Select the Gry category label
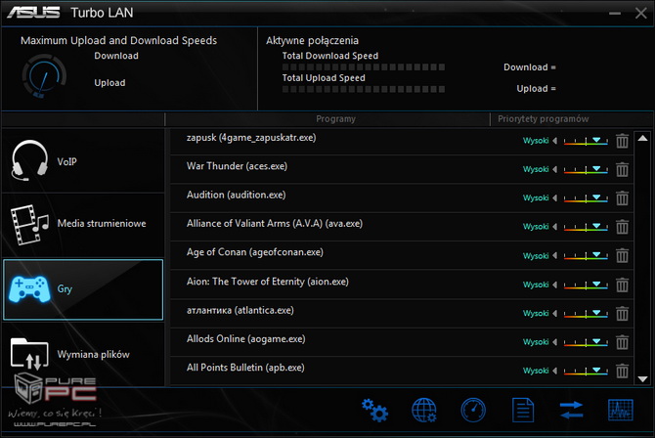This screenshot has width=655, height=438. coord(65,288)
